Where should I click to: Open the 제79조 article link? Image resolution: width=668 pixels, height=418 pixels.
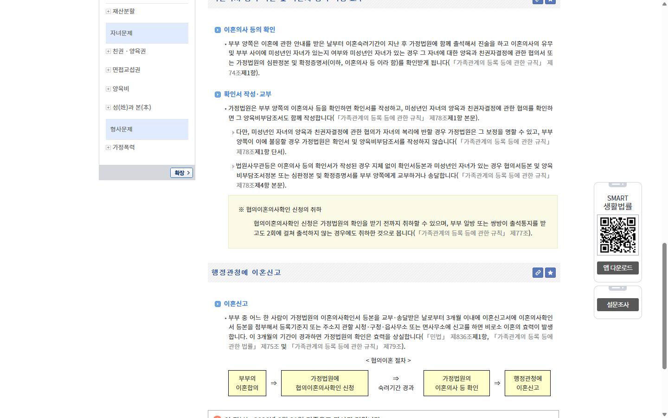[x=392, y=346]
